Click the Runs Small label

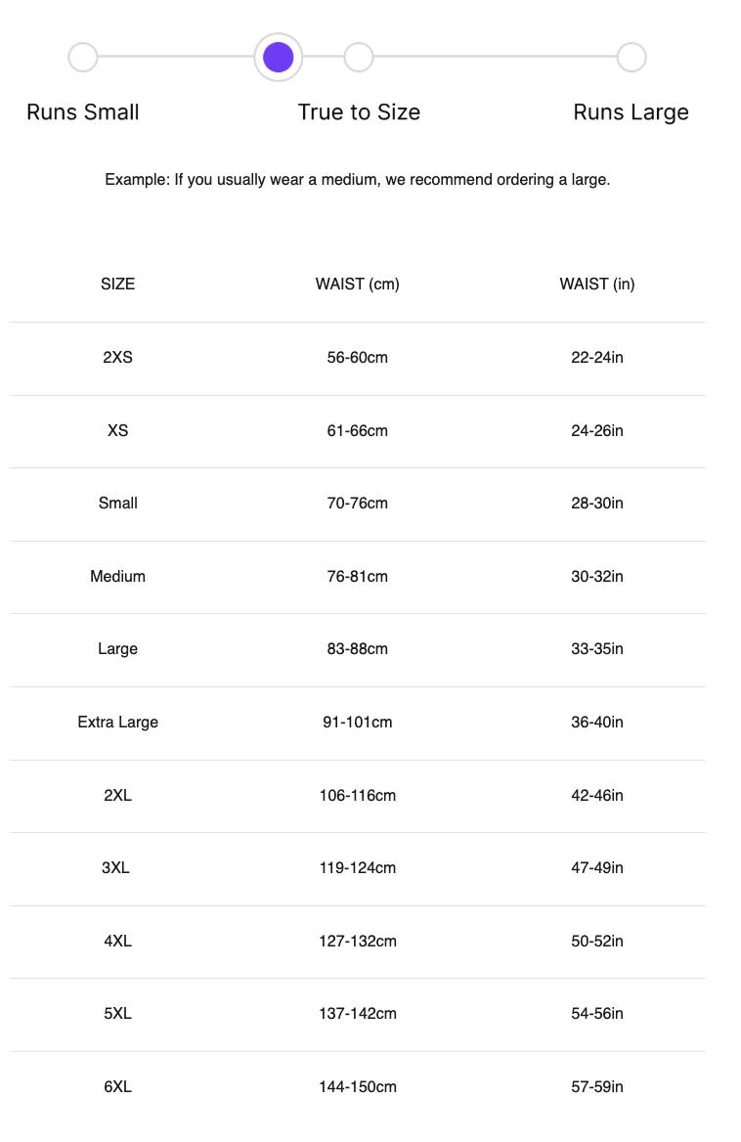tap(83, 112)
